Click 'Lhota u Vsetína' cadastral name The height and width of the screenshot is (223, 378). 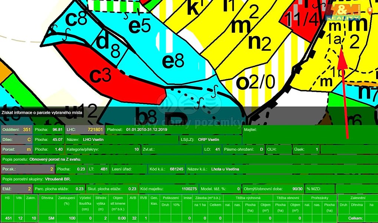click(225, 169)
